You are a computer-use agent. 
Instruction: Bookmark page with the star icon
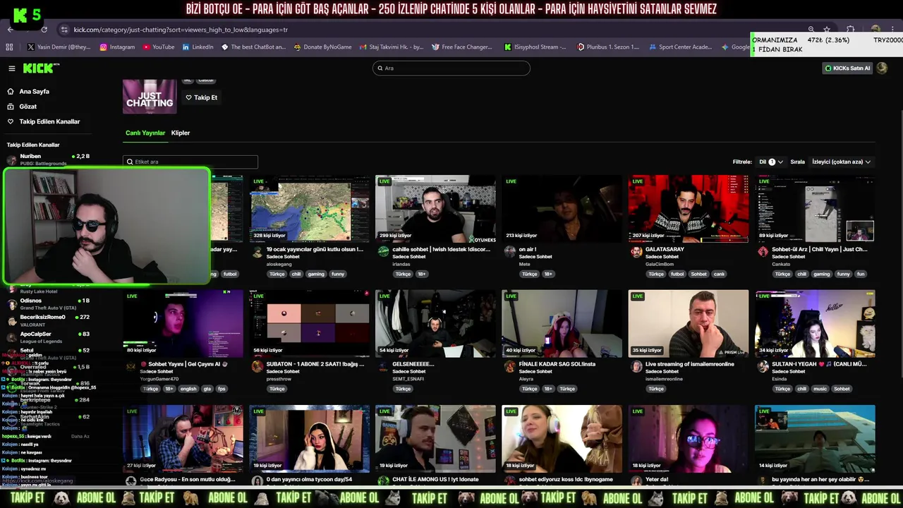[827, 30]
